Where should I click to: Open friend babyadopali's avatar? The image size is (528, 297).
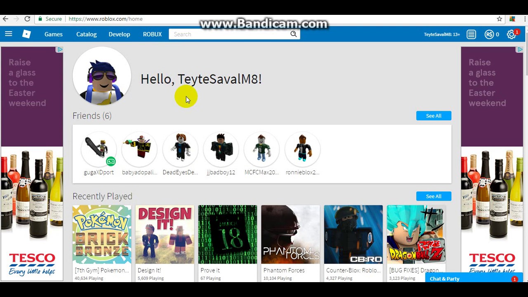tap(139, 148)
